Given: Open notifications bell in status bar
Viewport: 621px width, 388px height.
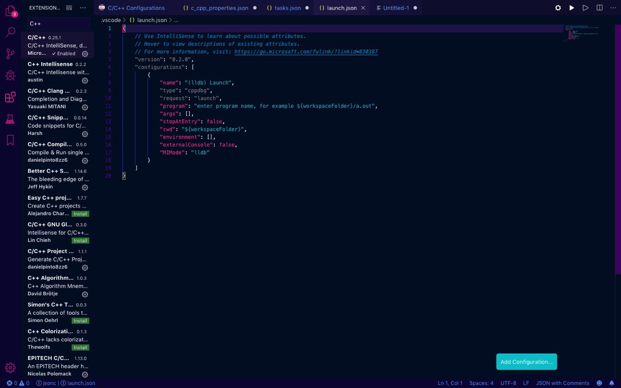Looking at the screenshot, I should [613, 383].
